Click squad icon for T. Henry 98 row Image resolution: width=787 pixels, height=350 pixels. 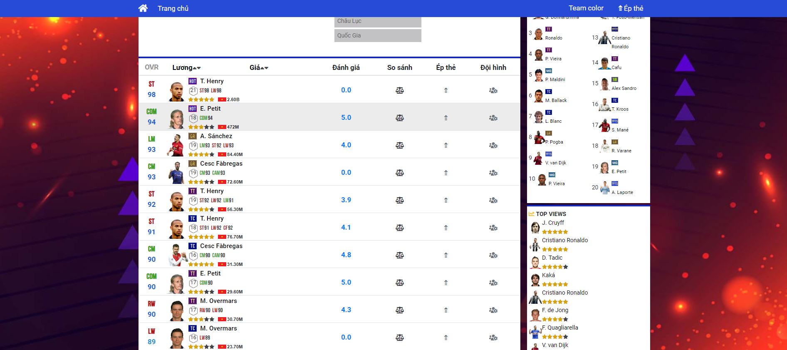pyautogui.click(x=493, y=90)
